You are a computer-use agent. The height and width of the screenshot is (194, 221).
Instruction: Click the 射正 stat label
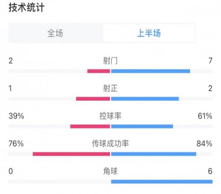click(x=110, y=88)
